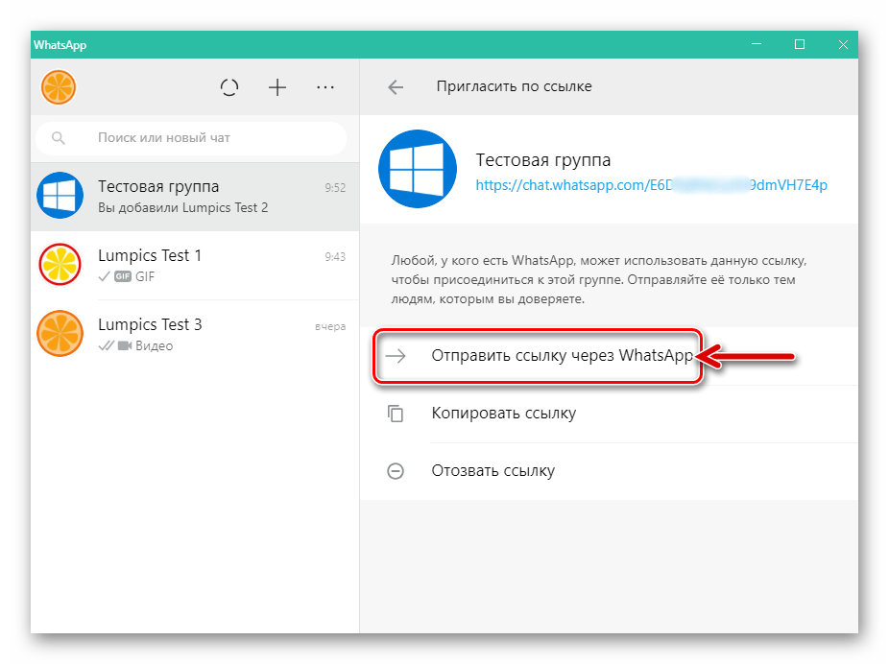Click the Lumpics Test 3 orange avatar
The image size is (889, 664).
(60, 333)
